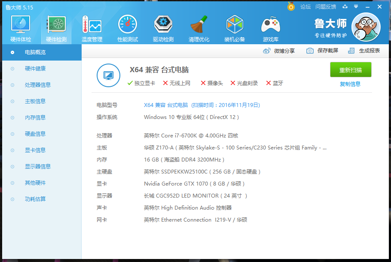391x262 pixels.
Task: Select the 处理器信息 sidebar item
Action: (42, 85)
